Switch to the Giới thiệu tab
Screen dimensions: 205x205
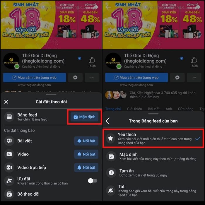134,109
